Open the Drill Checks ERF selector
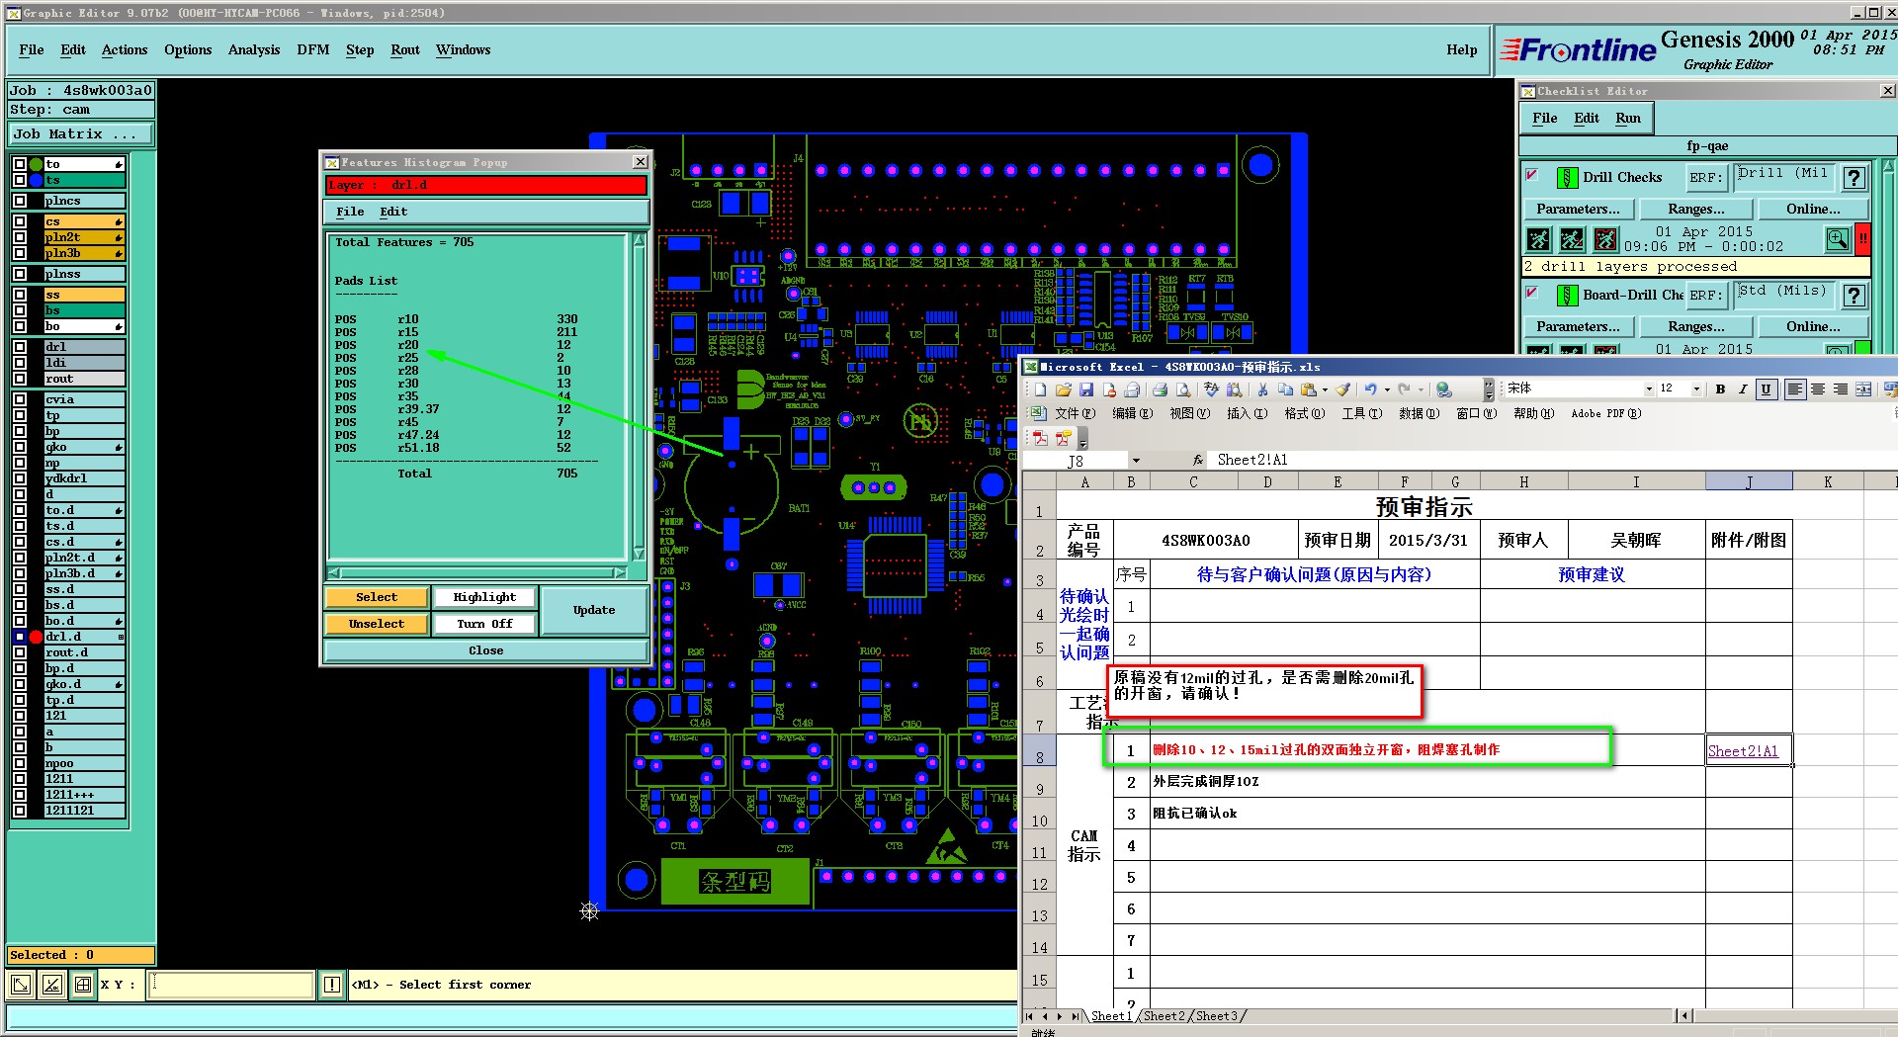The height and width of the screenshot is (1037, 1898). pos(1705,178)
